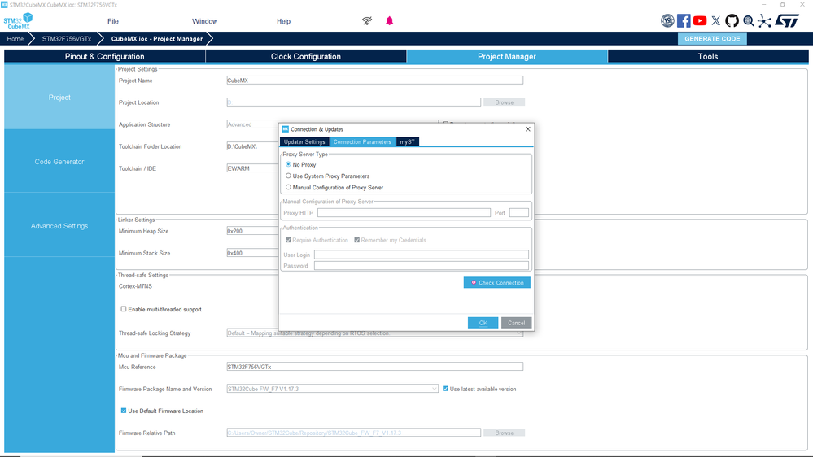Open the Help menu
This screenshot has width=813, height=457.
click(x=284, y=21)
